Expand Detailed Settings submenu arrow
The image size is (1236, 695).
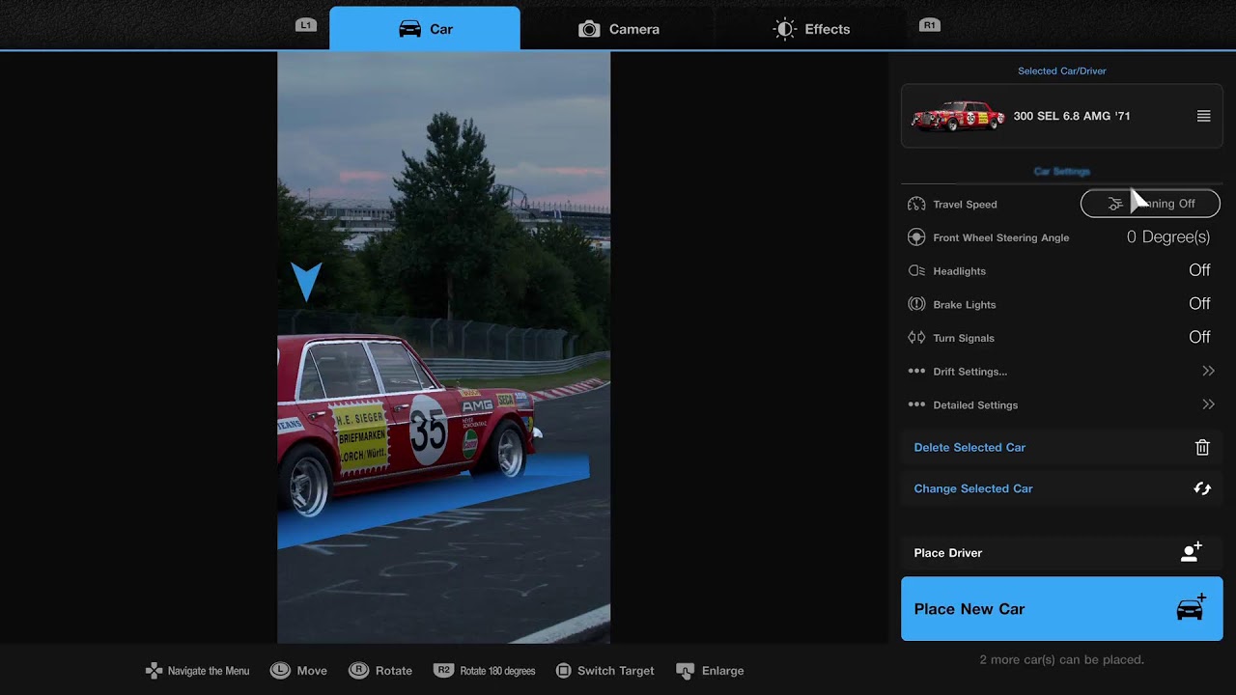click(1207, 404)
